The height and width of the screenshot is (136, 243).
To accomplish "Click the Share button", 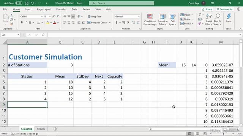I will (207, 9).
